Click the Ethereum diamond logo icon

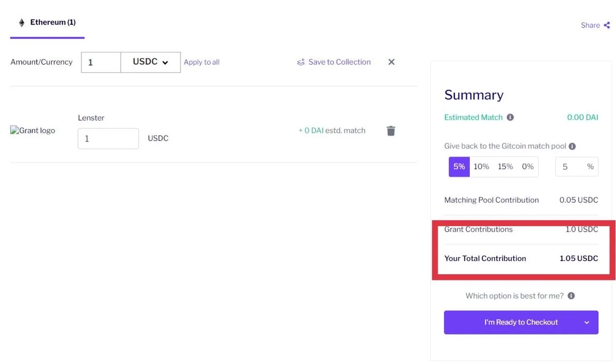pos(22,23)
